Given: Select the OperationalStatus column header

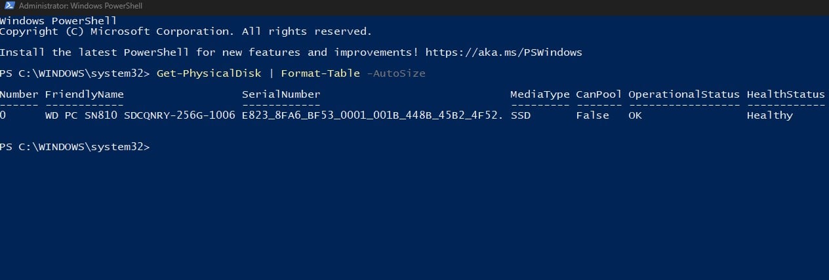Looking at the screenshot, I should (684, 94).
